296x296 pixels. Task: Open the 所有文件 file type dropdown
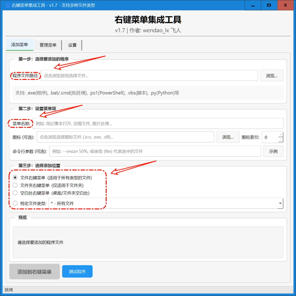pyautogui.click(x=280, y=203)
